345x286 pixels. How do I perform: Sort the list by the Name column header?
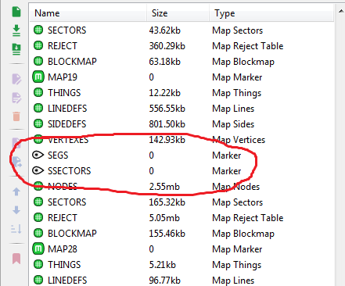tap(88, 13)
